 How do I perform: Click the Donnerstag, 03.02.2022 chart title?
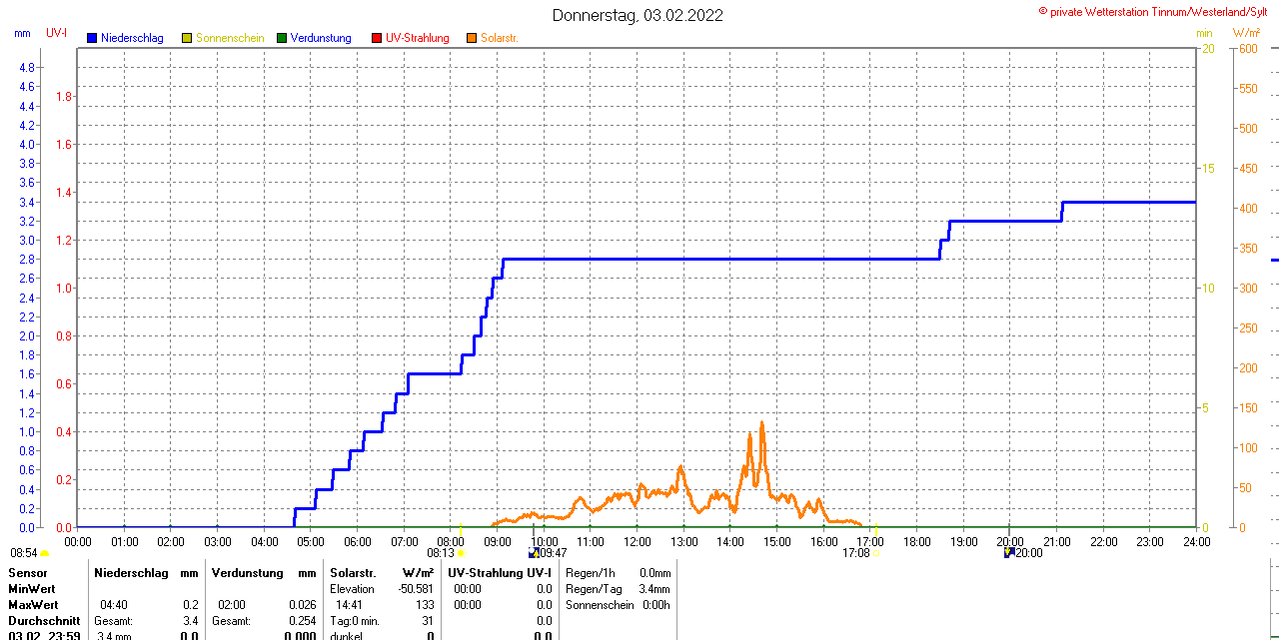coord(638,15)
